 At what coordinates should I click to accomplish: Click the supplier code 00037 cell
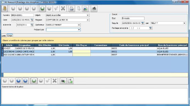click(x=134, y=55)
